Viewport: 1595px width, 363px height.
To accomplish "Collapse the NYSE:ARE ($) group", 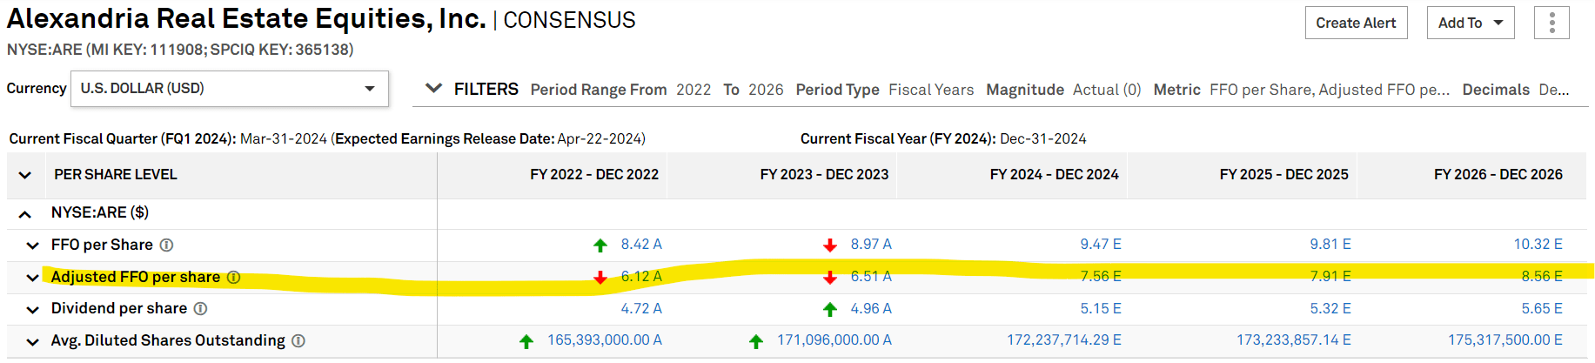I will click(25, 213).
